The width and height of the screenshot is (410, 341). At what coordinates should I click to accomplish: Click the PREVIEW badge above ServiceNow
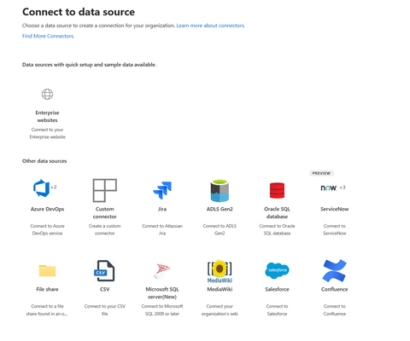point(321,173)
